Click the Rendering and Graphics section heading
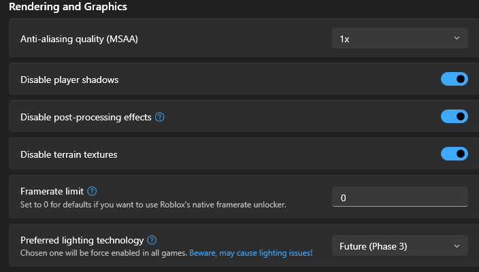 coord(67,7)
